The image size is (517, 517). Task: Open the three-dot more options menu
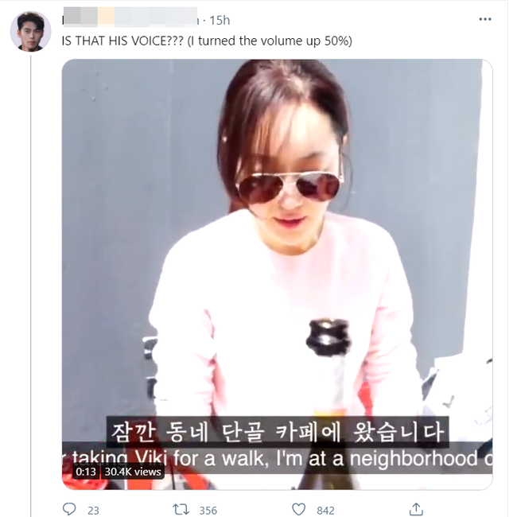(485, 19)
